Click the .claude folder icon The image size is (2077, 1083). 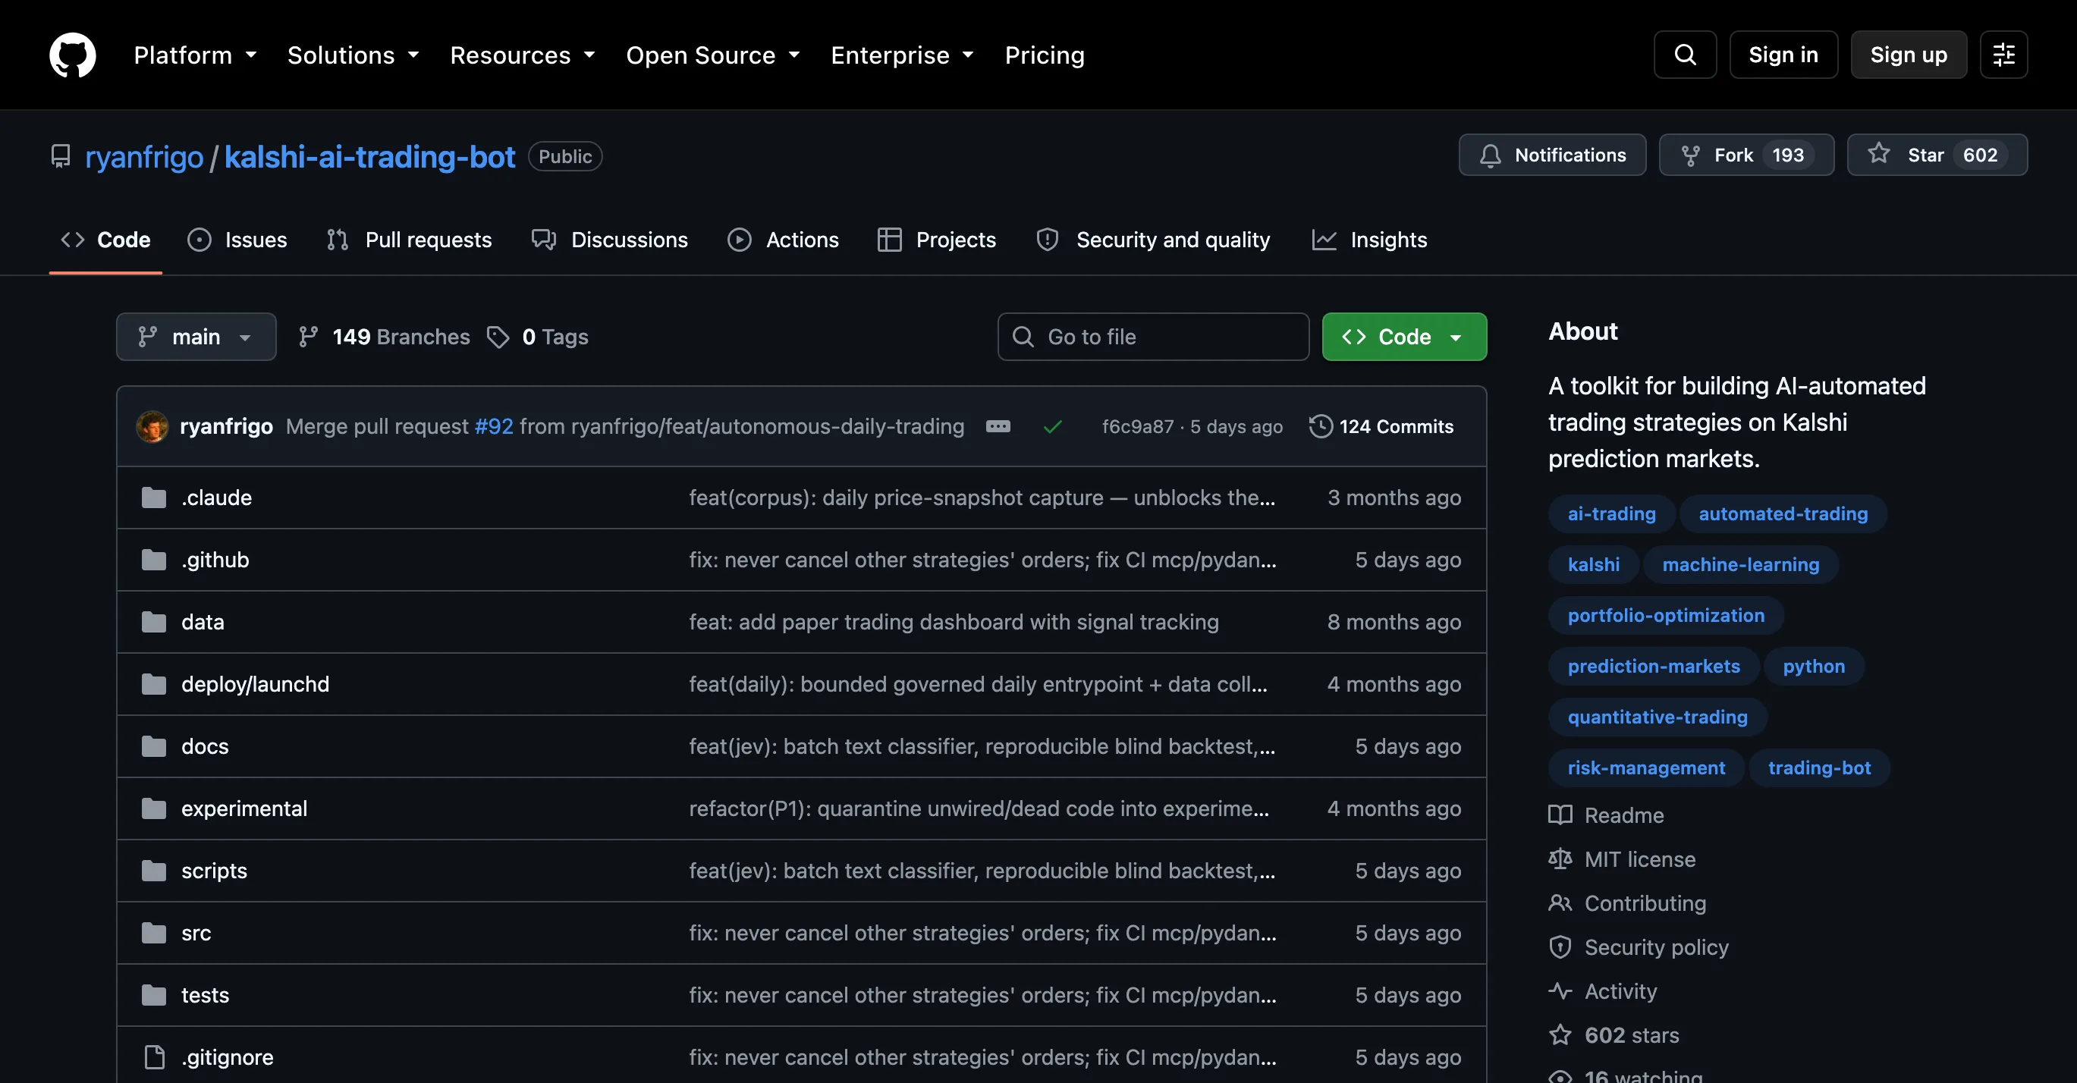point(154,498)
